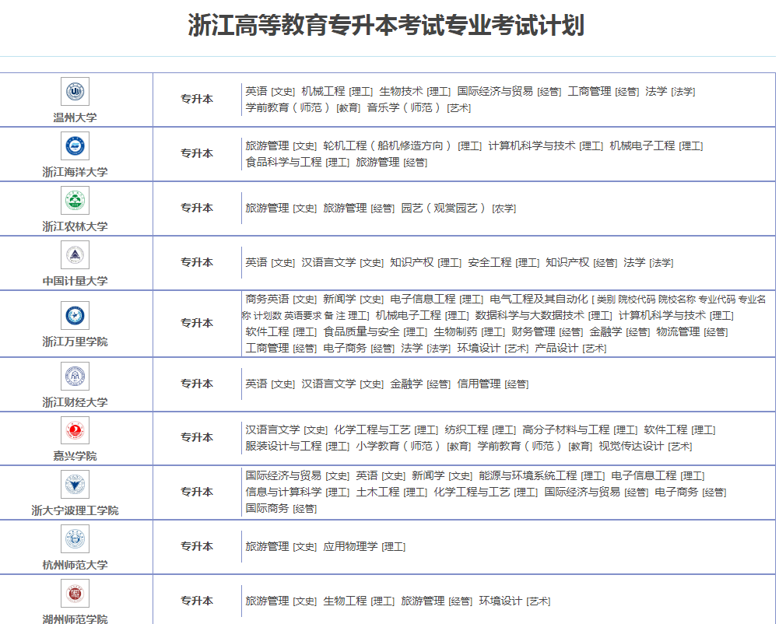
Task: Click 专升本 label in 嘉兴学院 row
Action: coord(197,437)
